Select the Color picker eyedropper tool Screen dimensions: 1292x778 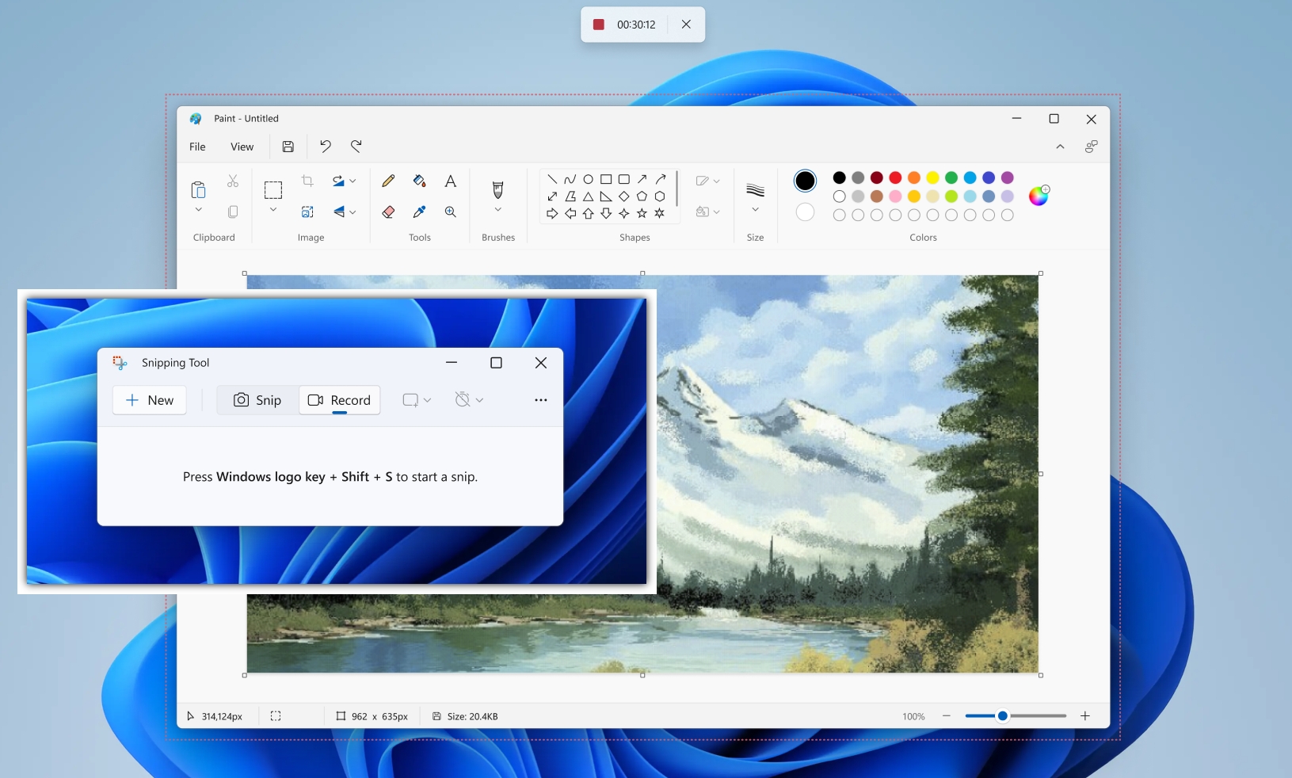pos(420,212)
